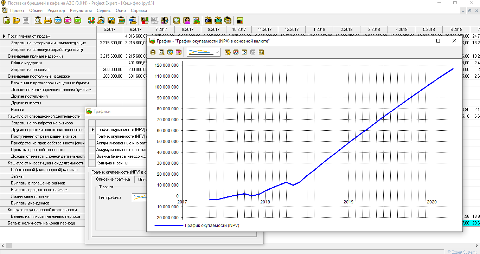Viewport: 480px width, 254px height.
Task: Switch to the Описание графика tab
Action: coord(113,179)
